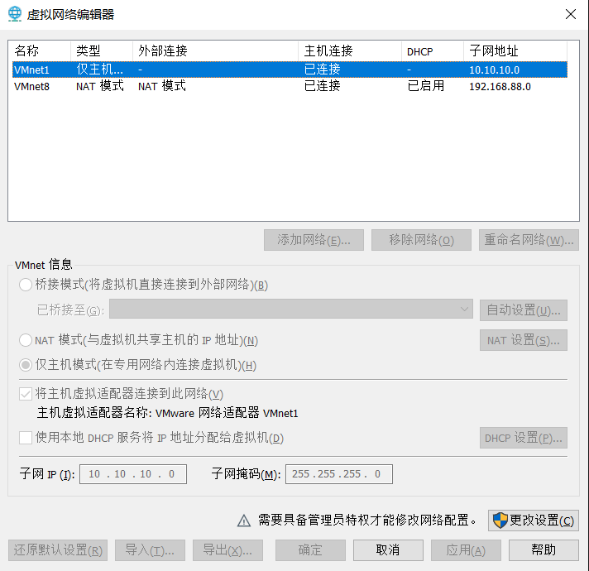Image resolution: width=589 pixels, height=571 pixels.
Task: Click the 添加网络(E)... button
Action: [x=314, y=240]
